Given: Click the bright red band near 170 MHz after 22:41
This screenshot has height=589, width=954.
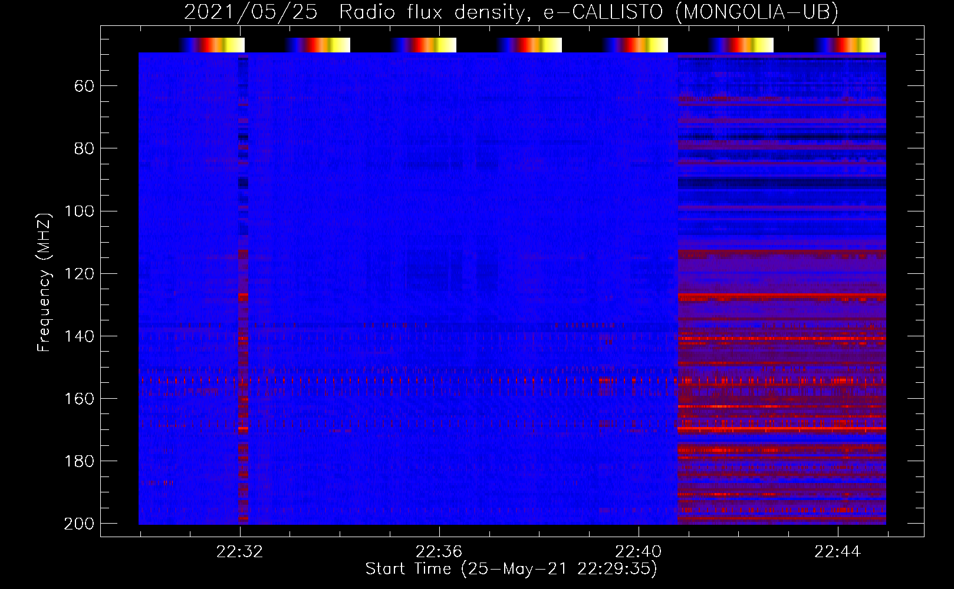Looking at the screenshot, I should [x=782, y=429].
